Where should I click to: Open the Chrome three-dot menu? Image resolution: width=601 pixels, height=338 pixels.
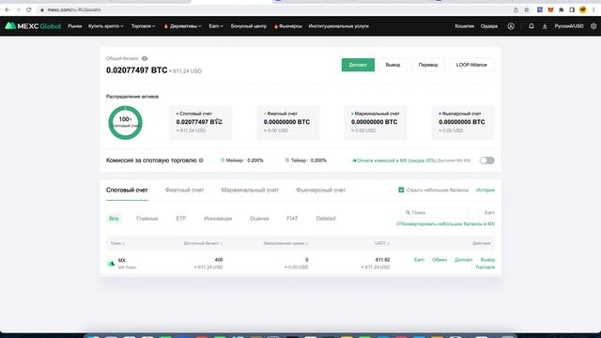click(593, 10)
